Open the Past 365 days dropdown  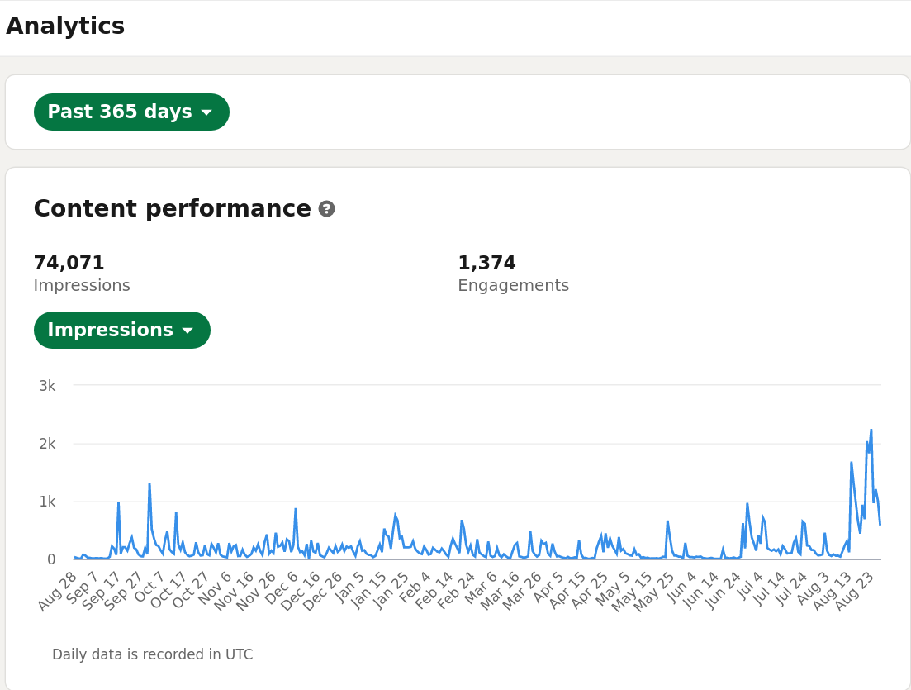(x=131, y=112)
